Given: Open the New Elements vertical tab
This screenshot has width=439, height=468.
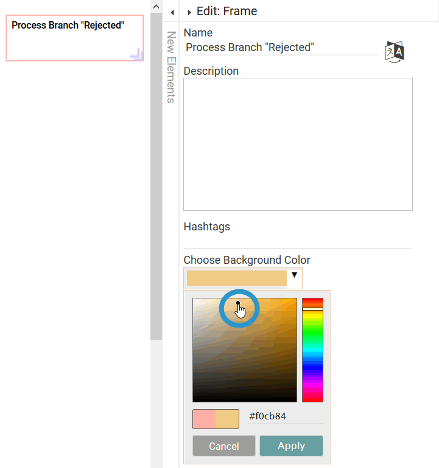Looking at the screenshot, I should (x=171, y=67).
